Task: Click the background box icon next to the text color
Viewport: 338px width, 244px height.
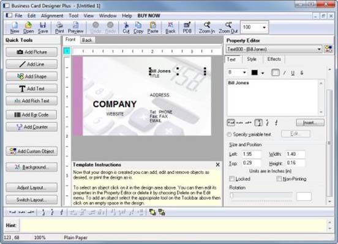Action: point(276,73)
